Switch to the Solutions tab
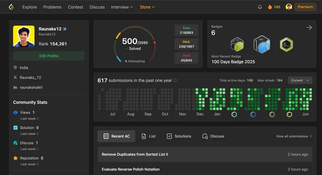The image size is (322, 175). point(179,136)
